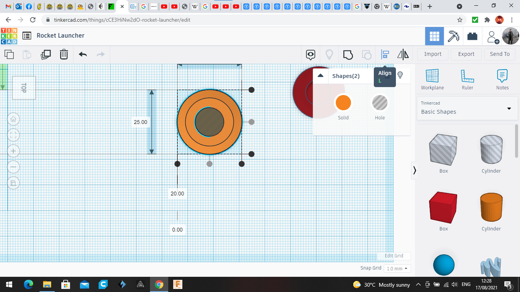Viewport: 520px width, 292px height.
Task: Open Snap Grid 1.0 mm dropdown
Action: [397, 268]
